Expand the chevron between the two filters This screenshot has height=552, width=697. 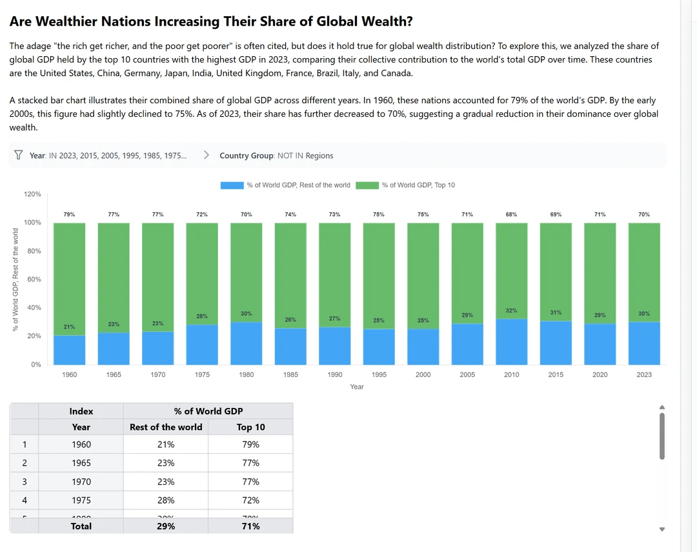point(206,155)
